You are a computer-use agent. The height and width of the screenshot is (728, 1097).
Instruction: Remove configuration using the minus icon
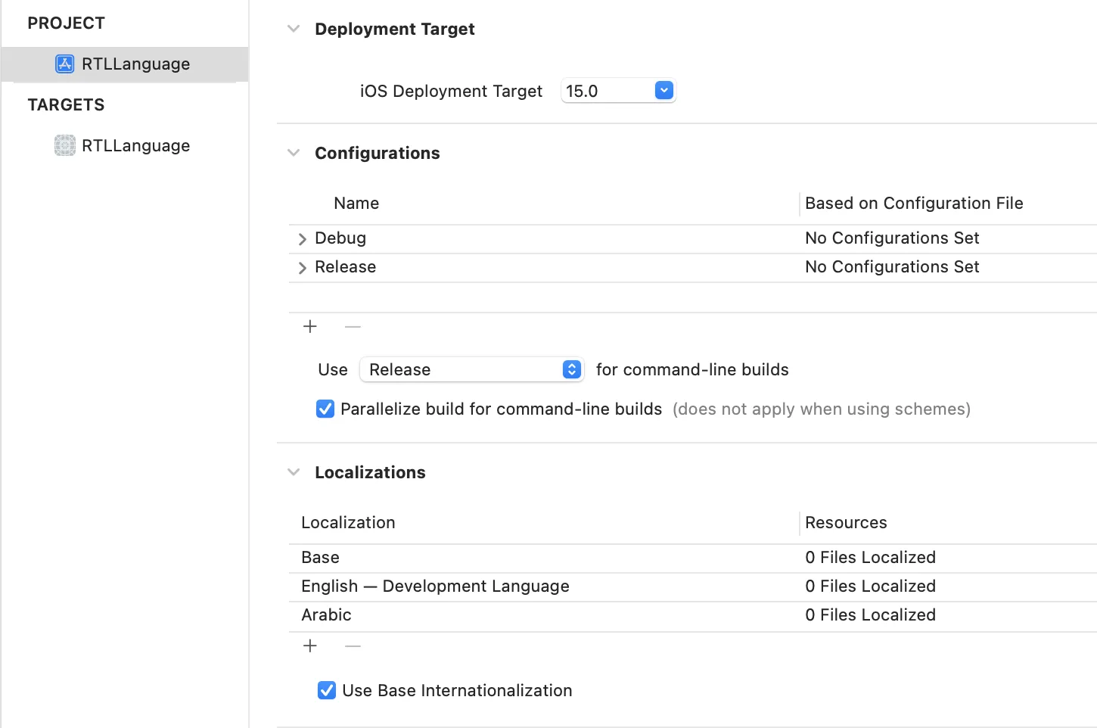coord(353,327)
